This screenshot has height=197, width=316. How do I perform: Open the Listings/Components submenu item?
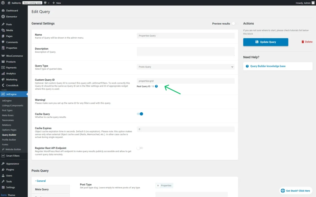pyautogui.click(x=12, y=106)
